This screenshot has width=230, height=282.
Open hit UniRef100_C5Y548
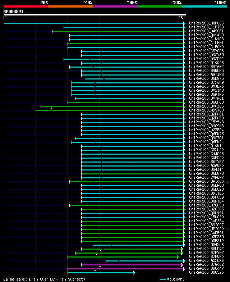pyautogui.click(x=206, y=122)
